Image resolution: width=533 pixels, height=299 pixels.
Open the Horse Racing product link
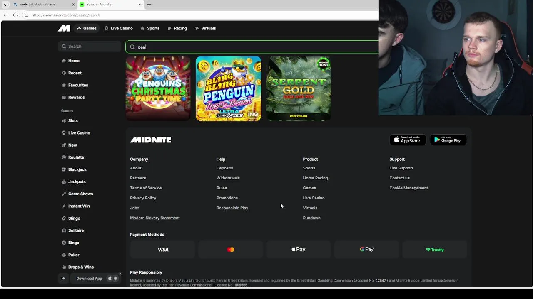tap(315, 178)
